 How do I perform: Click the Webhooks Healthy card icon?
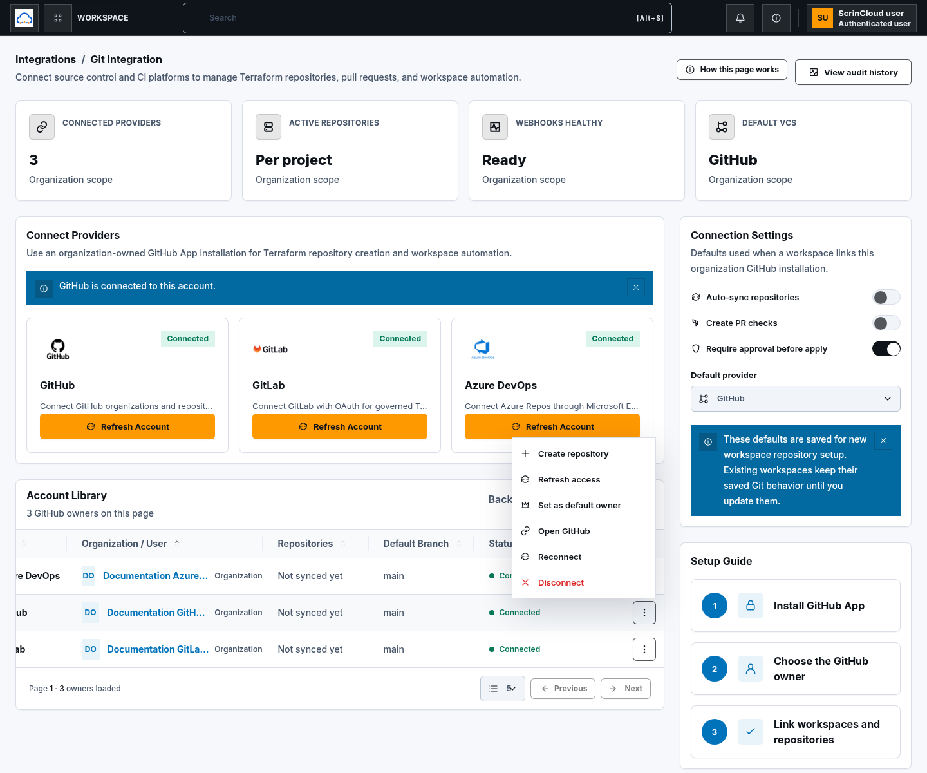pos(495,127)
